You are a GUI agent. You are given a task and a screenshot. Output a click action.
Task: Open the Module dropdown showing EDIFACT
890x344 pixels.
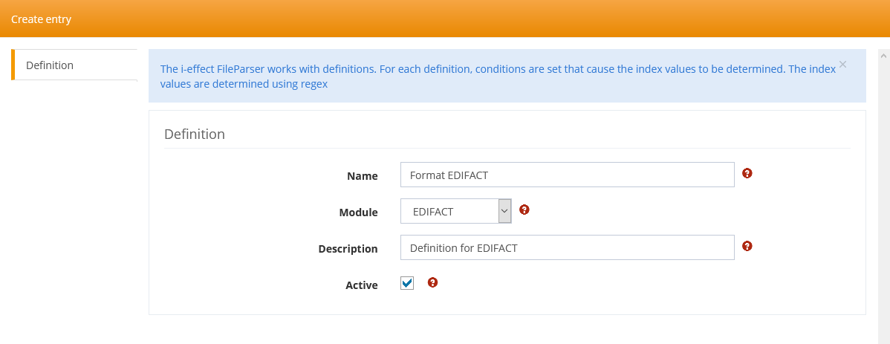(x=448, y=211)
